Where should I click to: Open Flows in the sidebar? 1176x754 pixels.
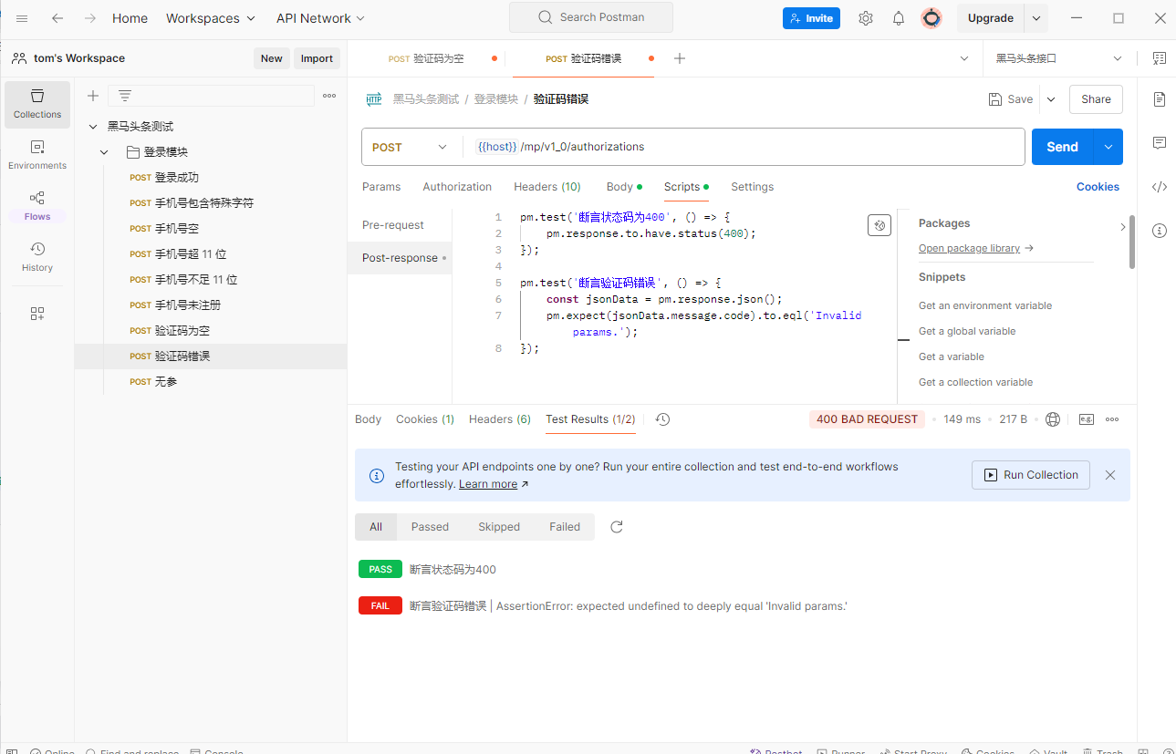tap(37, 206)
